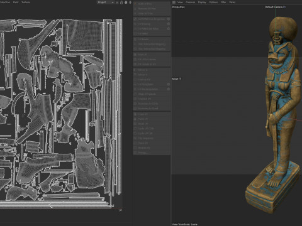Select Align UV Islands
This screenshot has width=302, height=226.
tap(152, 94)
